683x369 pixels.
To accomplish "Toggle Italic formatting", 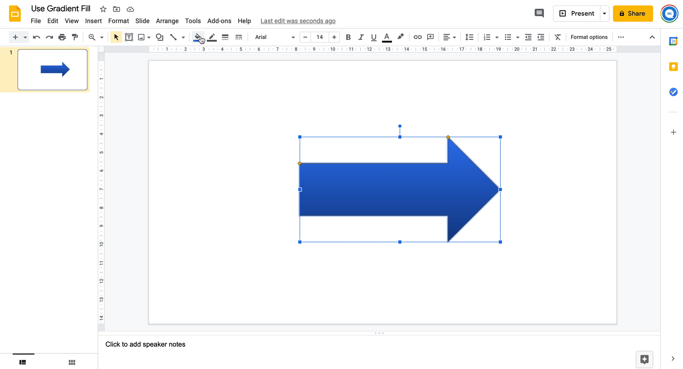I will [x=361, y=37].
